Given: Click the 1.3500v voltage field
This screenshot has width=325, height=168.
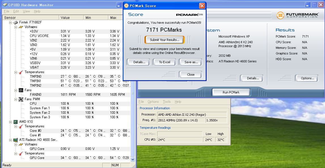Looking at the screenshot, I should 216,120.
